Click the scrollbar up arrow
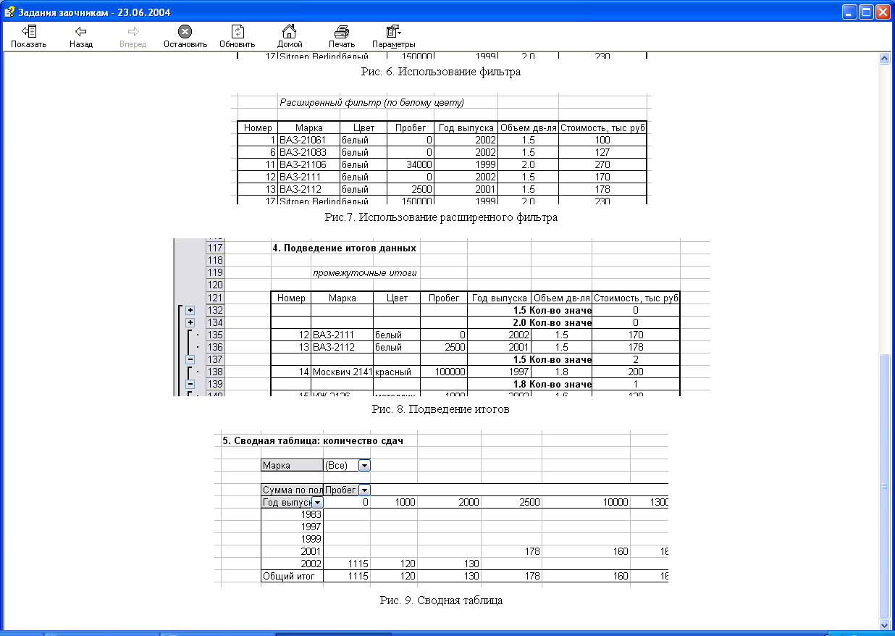Screen dimensions: 895x636 pos(883,59)
